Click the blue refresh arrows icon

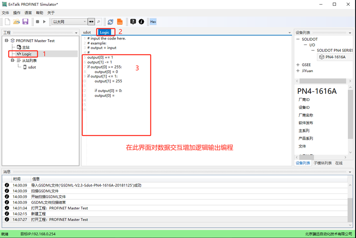tap(110, 21)
